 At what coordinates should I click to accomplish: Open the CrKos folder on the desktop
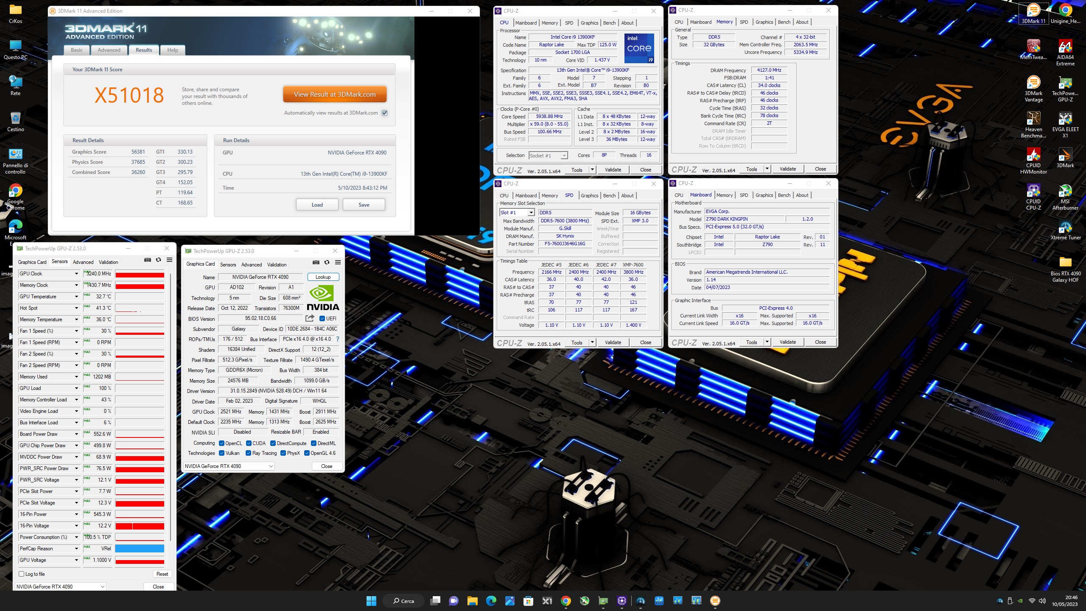point(16,13)
